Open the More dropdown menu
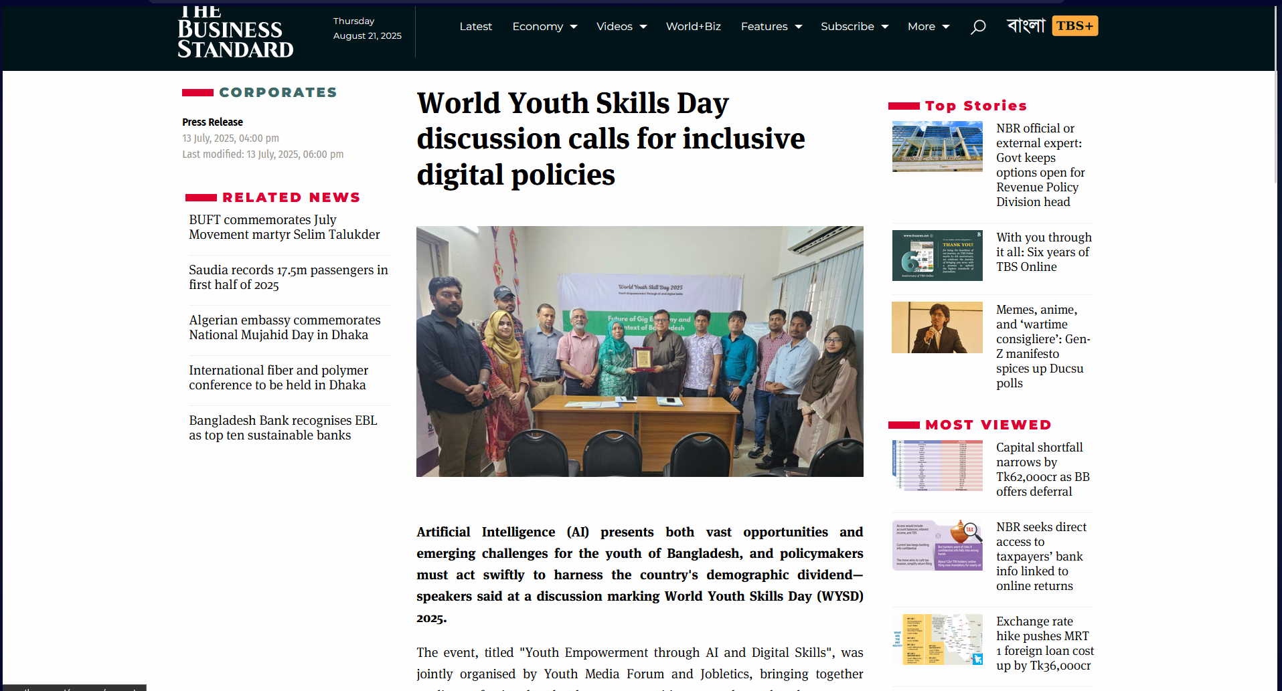Screen dimensions: 1282x691 tap(928, 27)
